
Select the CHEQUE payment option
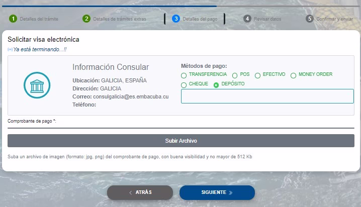(184, 85)
